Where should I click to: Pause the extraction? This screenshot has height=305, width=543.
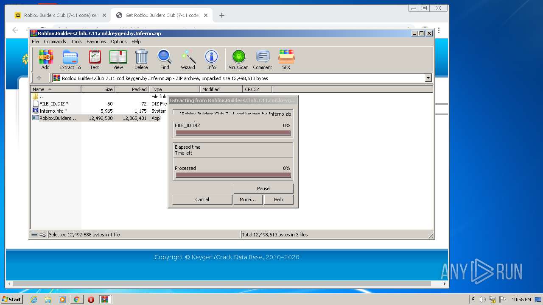(263, 189)
